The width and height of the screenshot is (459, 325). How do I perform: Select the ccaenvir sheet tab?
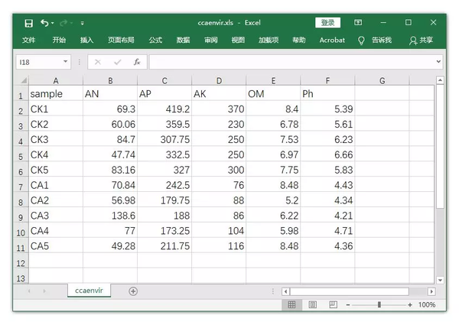point(89,291)
